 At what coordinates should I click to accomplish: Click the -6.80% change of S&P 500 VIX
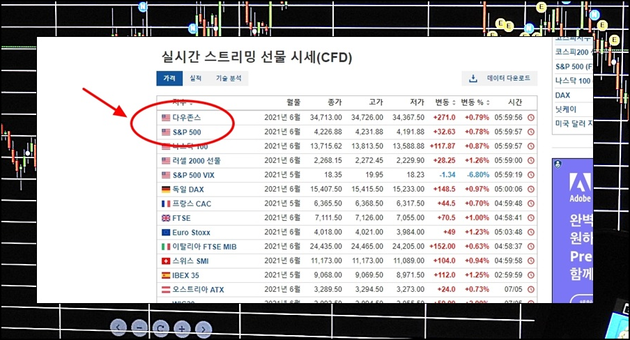tap(477, 175)
